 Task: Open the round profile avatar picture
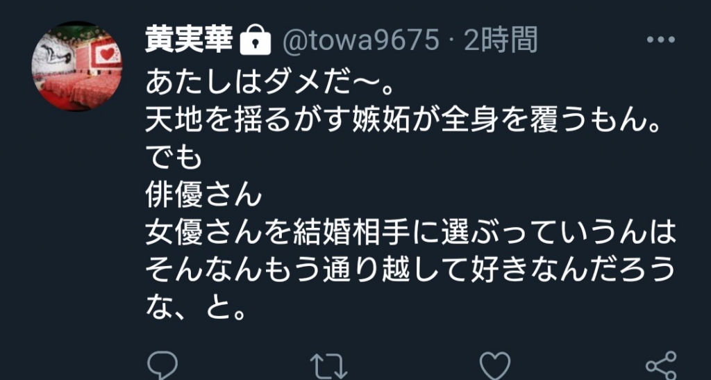pos(76,66)
